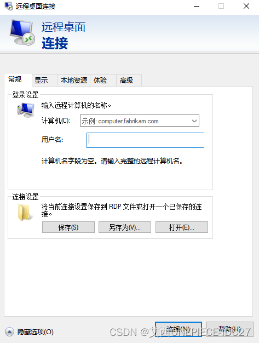Click into the 用户名 text field
Image resolution: width=259 pixels, height=343 pixels.
[145, 140]
